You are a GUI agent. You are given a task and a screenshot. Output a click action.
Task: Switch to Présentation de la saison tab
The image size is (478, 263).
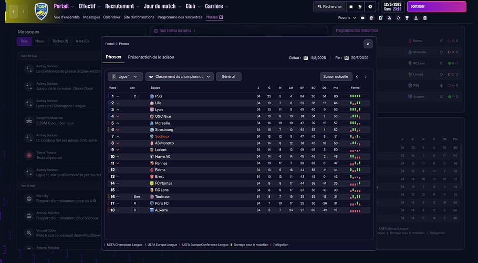coord(151,57)
